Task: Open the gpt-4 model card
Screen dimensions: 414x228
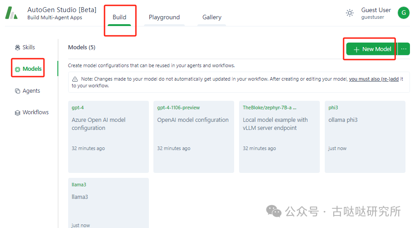Action: click(109, 137)
